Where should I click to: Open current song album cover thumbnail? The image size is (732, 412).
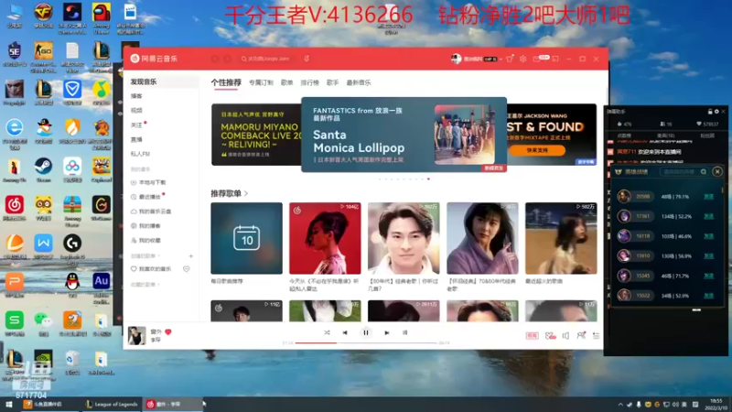(136, 335)
